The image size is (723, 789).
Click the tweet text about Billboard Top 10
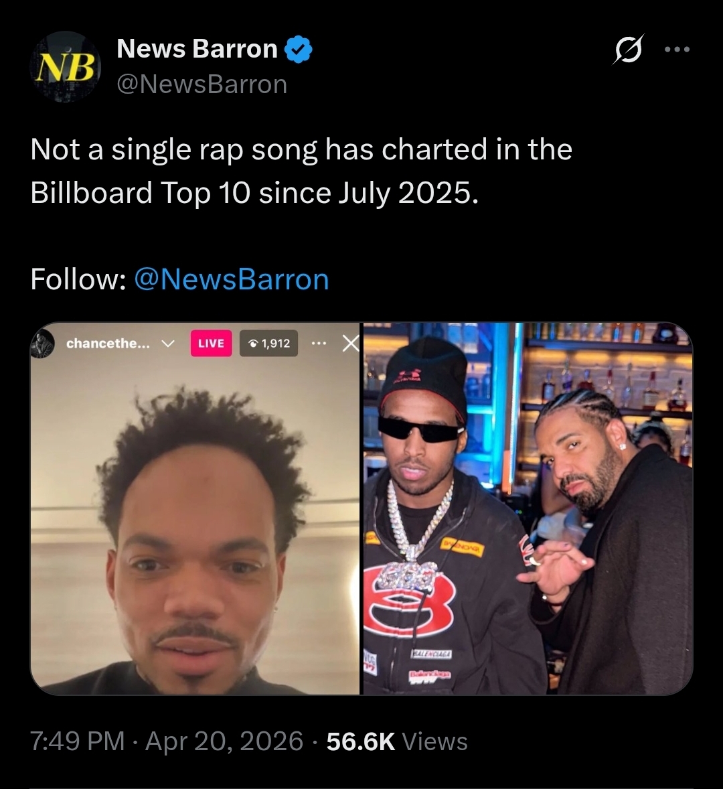pyautogui.click(x=301, y=171)
